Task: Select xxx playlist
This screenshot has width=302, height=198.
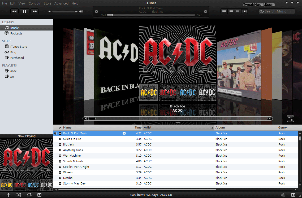Action: [x=27, y=77]
